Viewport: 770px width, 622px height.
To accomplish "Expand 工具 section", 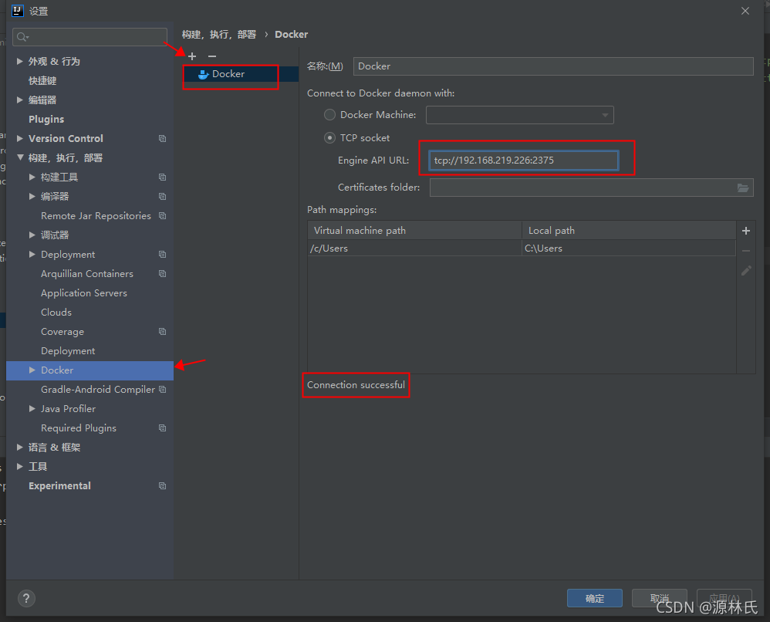I will 19,467.
